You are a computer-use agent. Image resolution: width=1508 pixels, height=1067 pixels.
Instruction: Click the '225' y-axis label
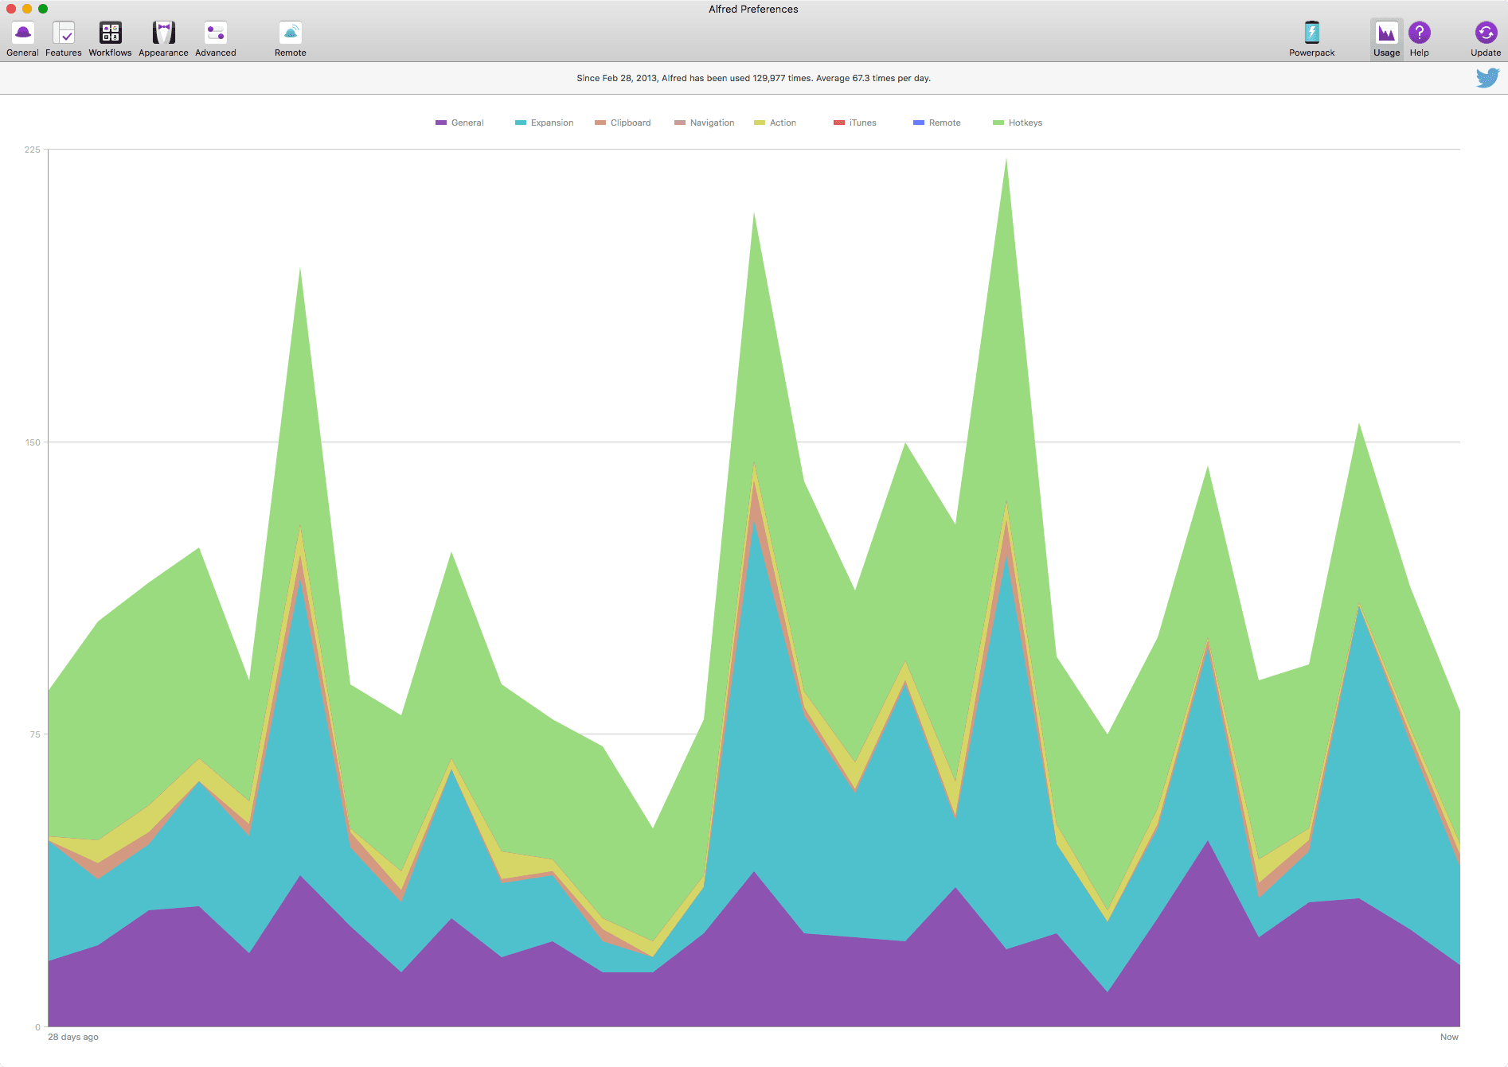[x=32, y=150]
